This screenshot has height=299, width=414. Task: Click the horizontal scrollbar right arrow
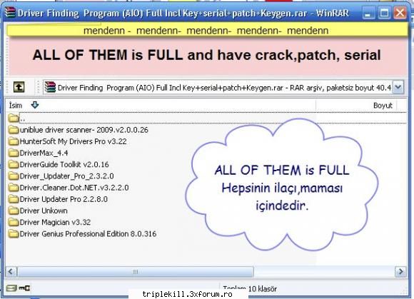point(400,271)
